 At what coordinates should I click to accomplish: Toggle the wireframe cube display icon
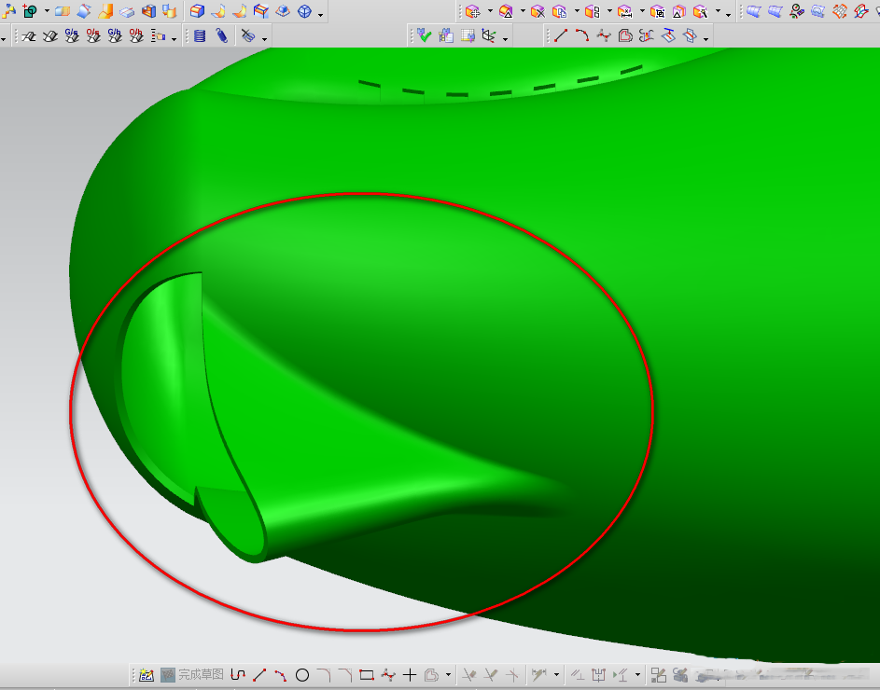pyautogui.click(x=304, y=12)
